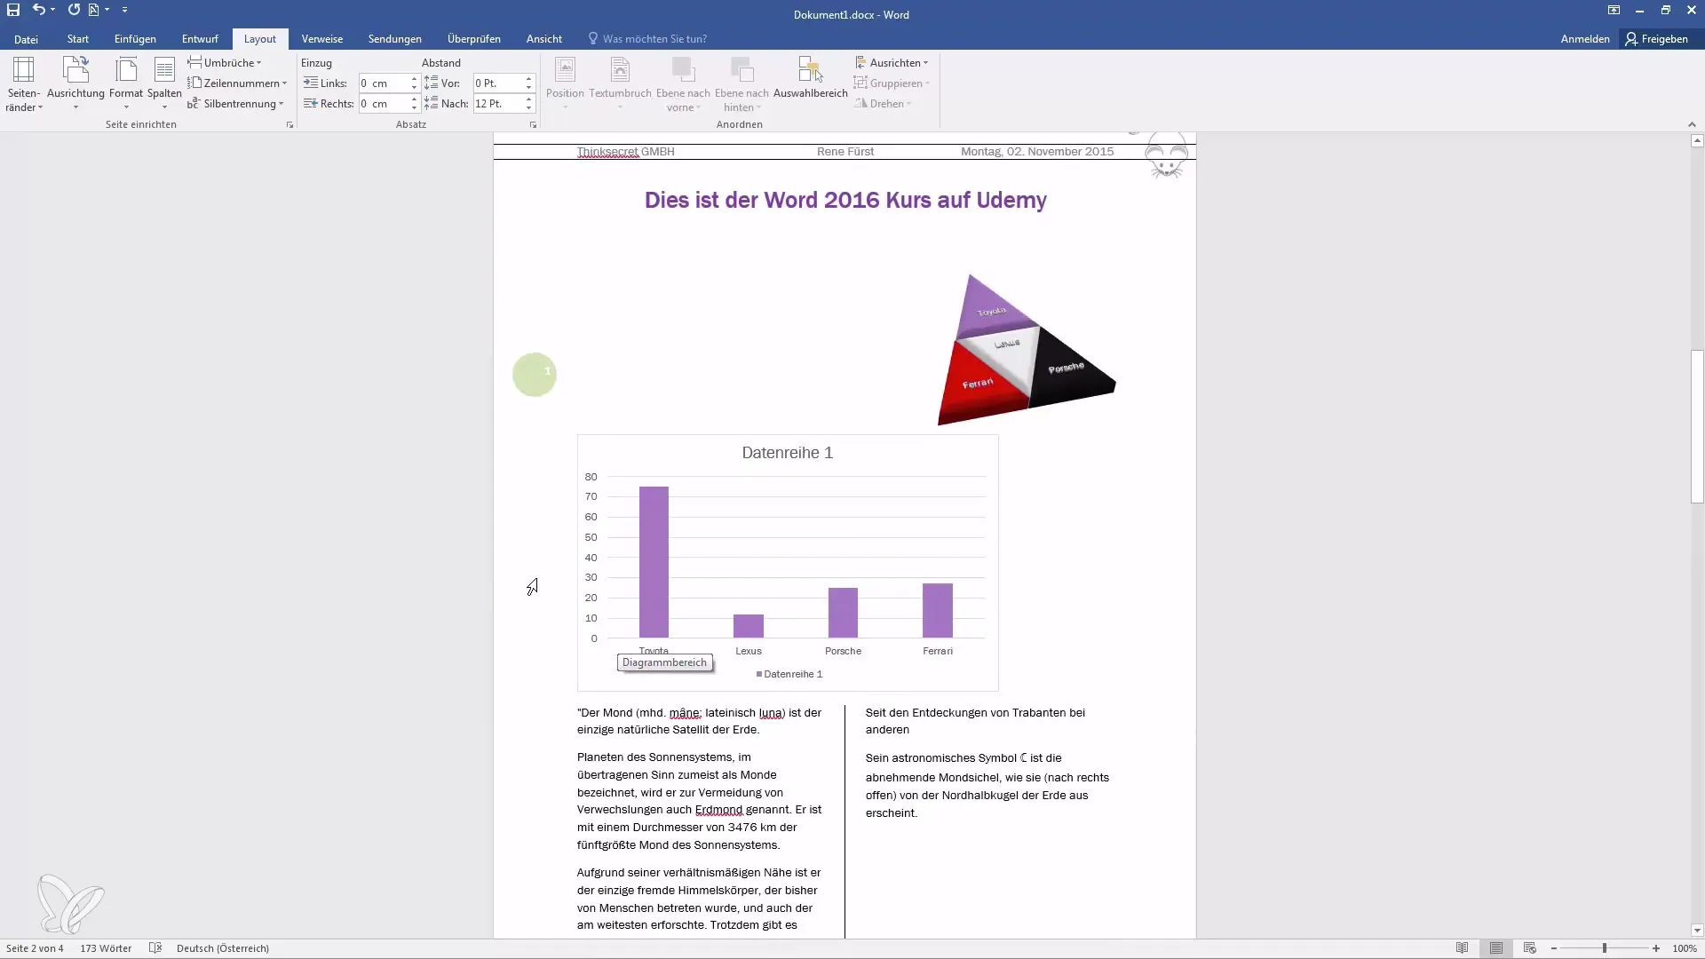Click the Redo/Repeat icon
This screenshot has width=1705, height=959.
(74, 10)
